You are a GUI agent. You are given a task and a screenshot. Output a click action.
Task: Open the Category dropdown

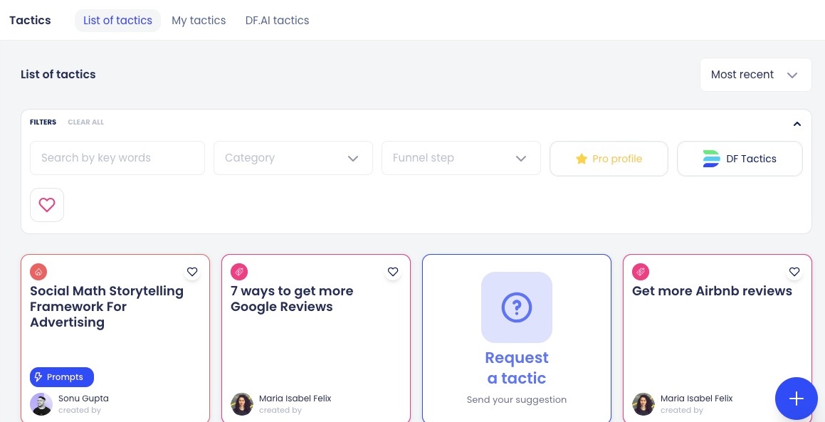(293, 158)
